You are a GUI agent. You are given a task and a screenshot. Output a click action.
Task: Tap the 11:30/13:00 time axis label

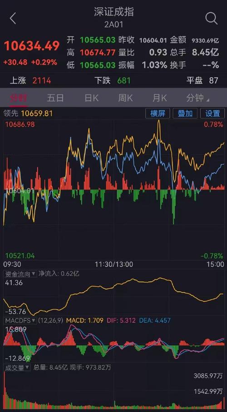tap(114, 264)
